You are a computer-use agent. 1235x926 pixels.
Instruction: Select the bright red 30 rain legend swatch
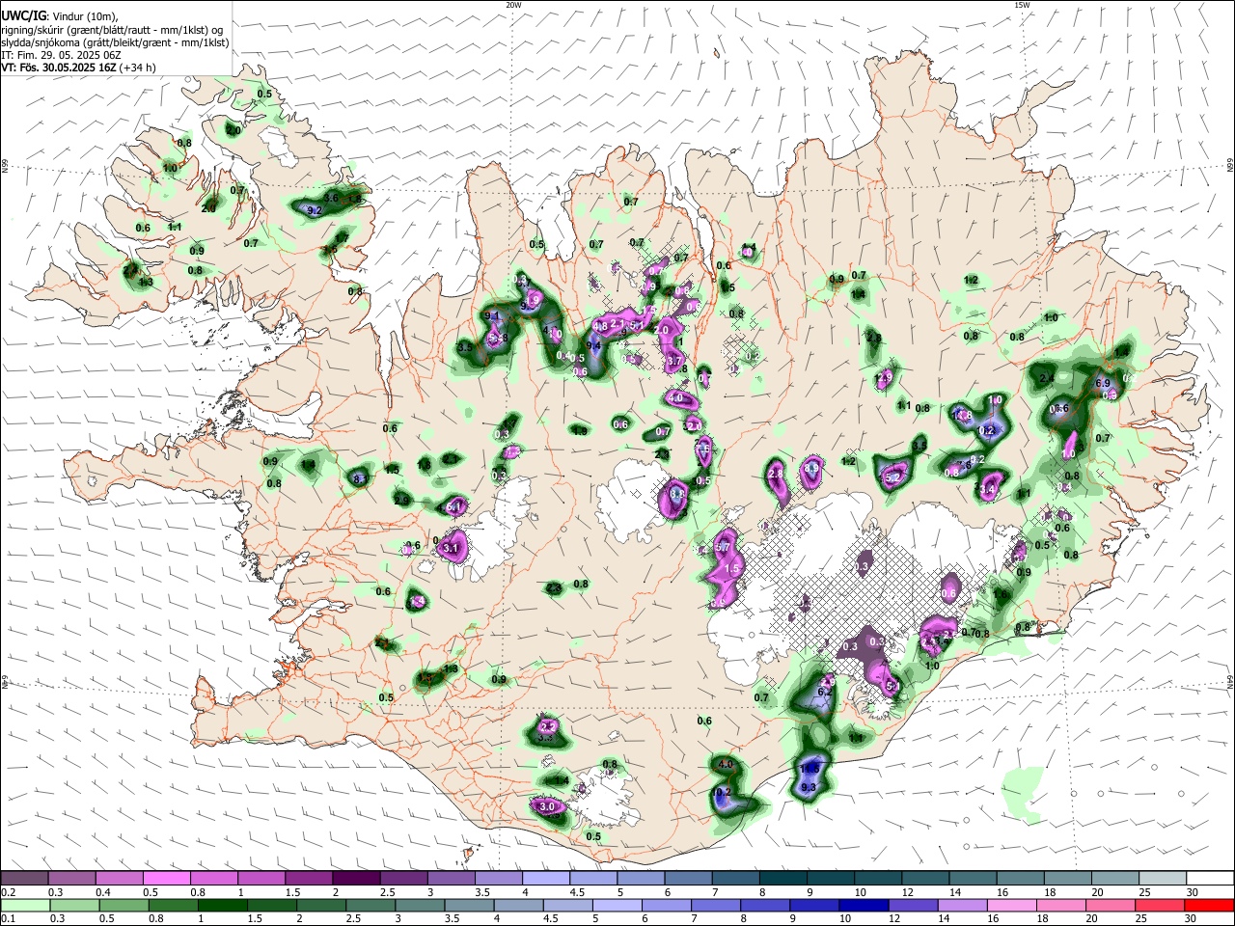point(1210,906)
